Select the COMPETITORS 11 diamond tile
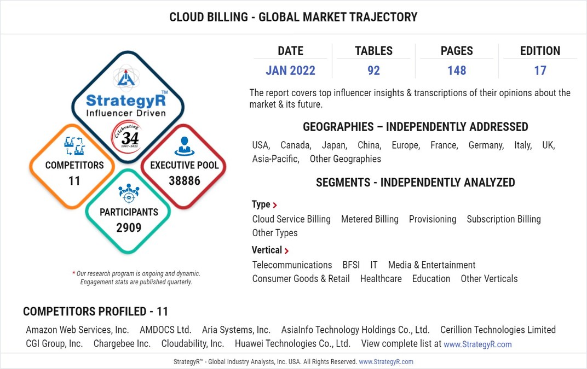This screenshot has width=587, height=369. tap(72, 167)
